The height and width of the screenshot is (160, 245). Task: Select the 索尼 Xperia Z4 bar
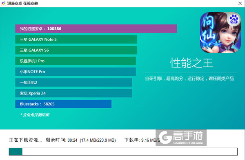tap(73, 93)
